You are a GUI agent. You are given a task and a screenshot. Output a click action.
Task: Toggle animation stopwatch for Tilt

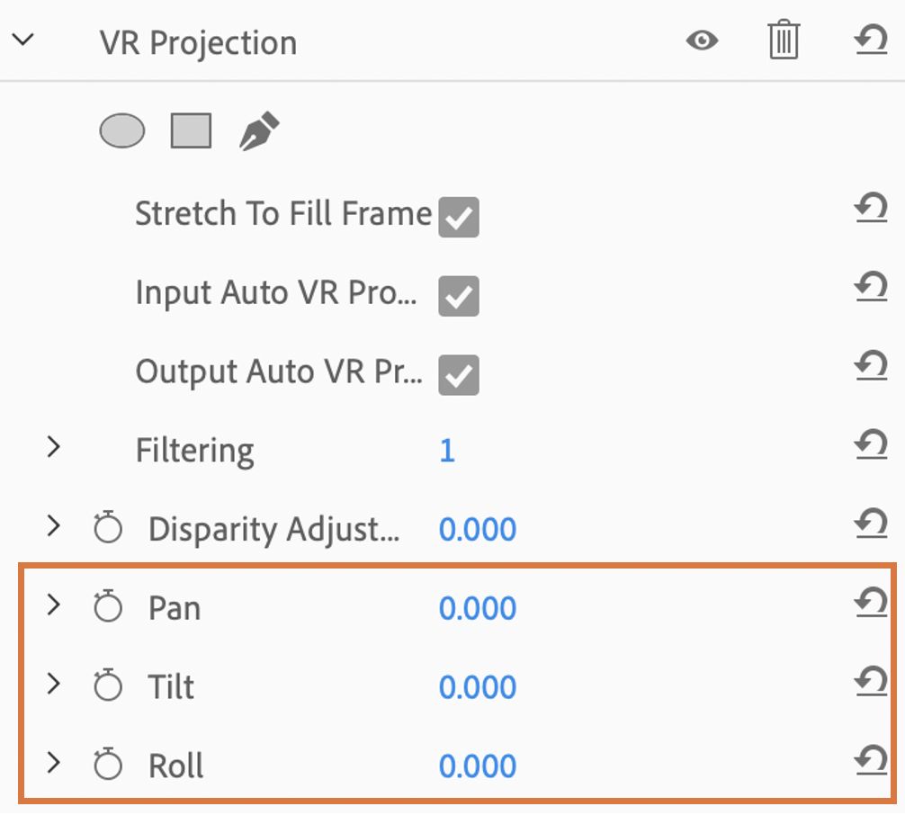pos(108,687)
